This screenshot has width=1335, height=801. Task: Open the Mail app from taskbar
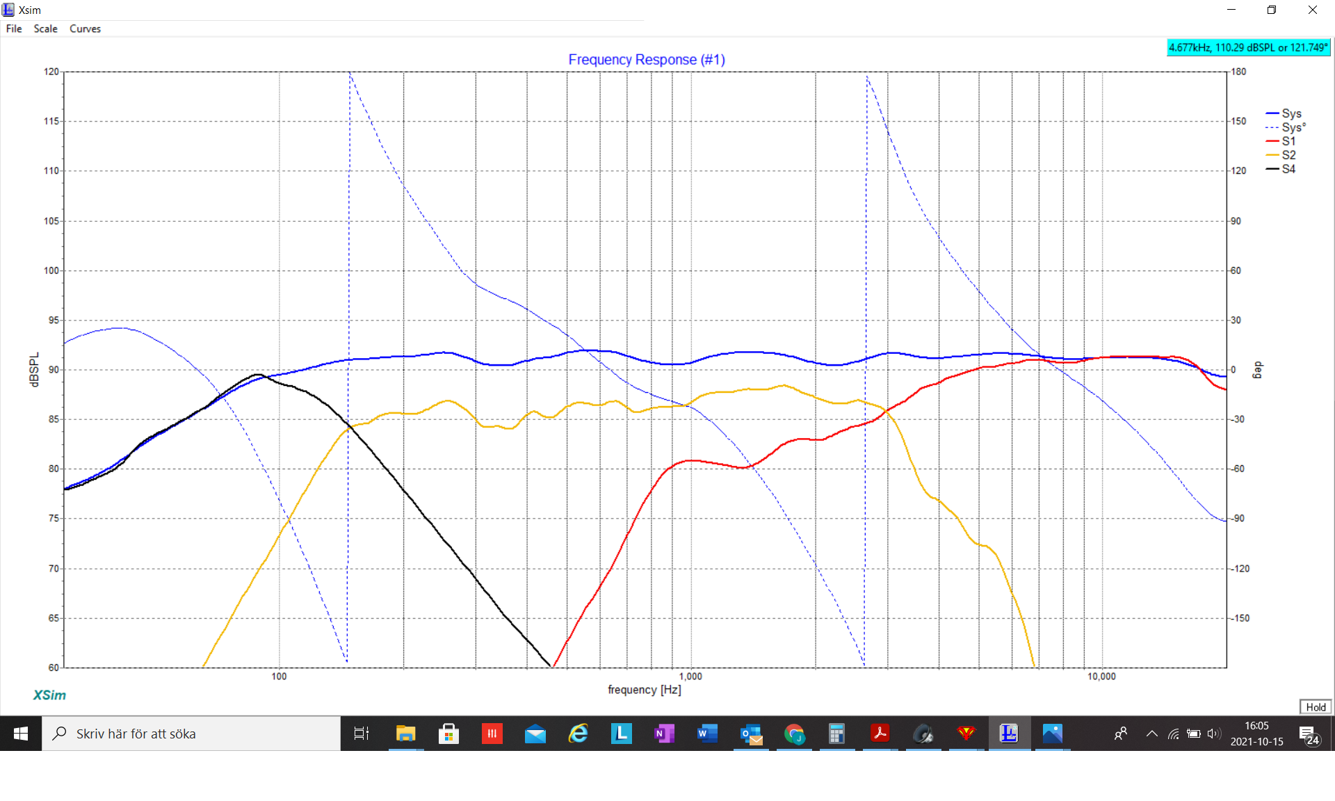point(535,734)
